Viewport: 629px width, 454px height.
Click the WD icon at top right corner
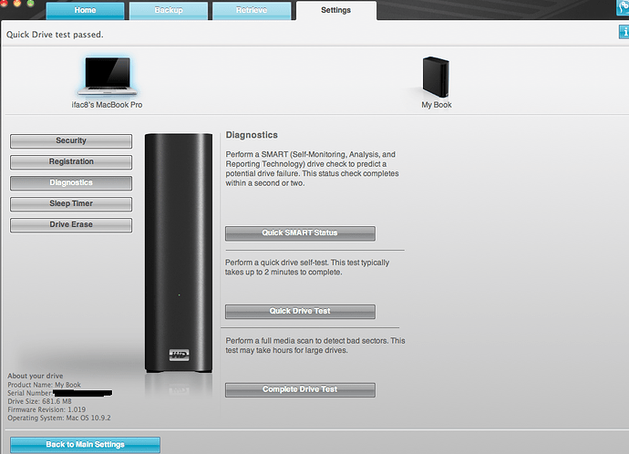pyautogui.click(x=623, y=7)
